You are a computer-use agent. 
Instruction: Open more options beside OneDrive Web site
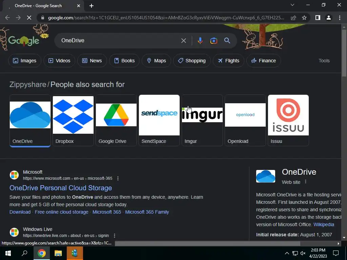(x=306, y=182)
